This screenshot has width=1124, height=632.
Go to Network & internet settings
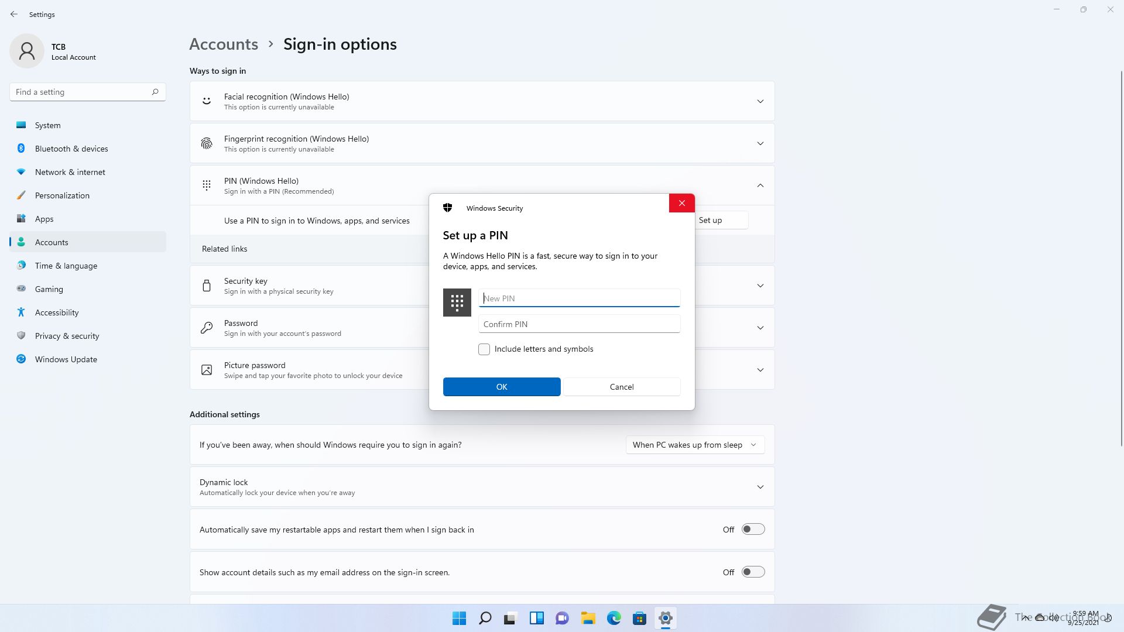tap(88, 172)
